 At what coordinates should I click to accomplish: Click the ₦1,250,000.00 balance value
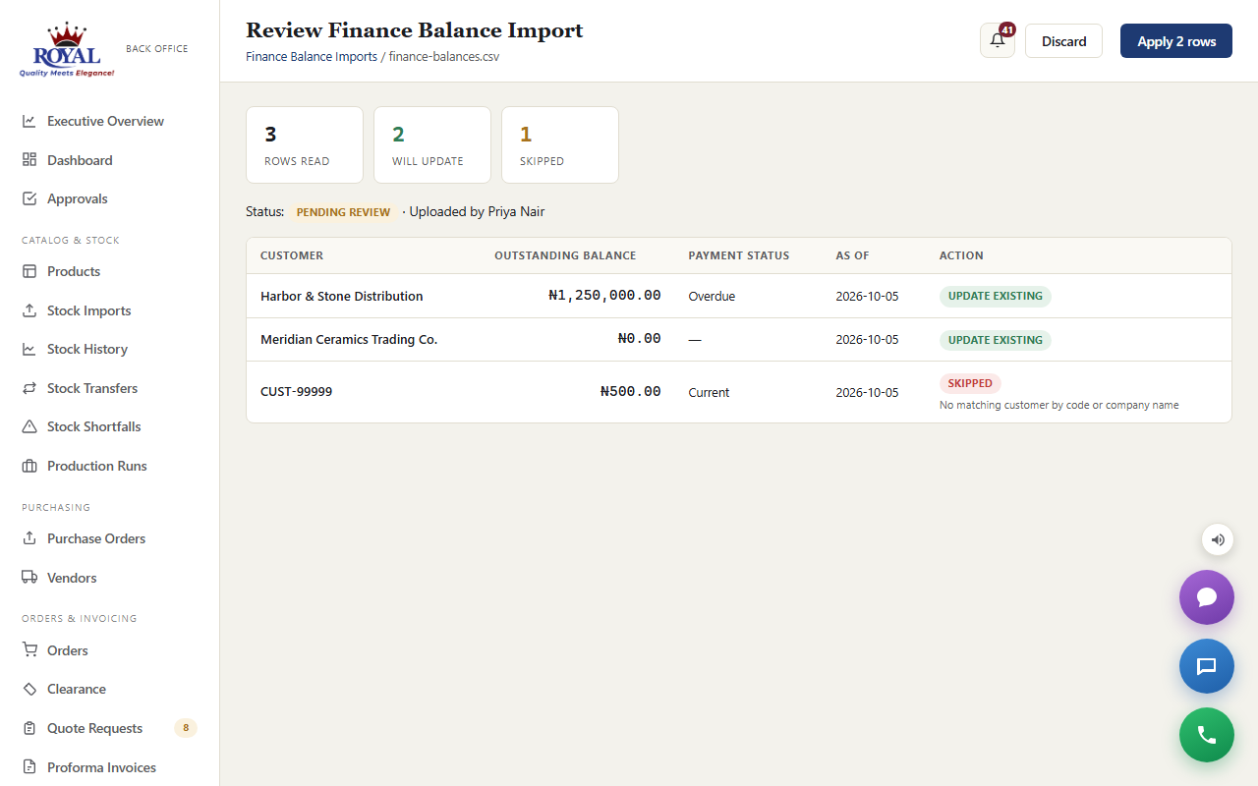604,295
